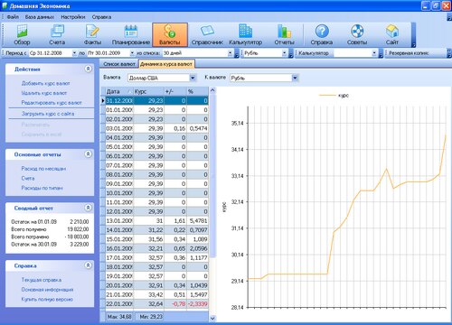Collapse the Сводный отчет panel
This screenshot has width=452, height=325.
tap(88, 208)
